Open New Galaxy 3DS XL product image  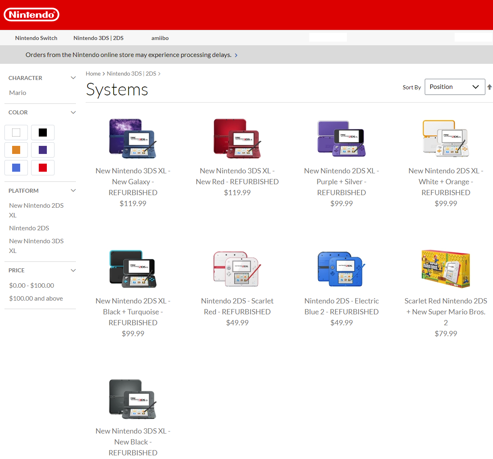click(x=133, y=139)
